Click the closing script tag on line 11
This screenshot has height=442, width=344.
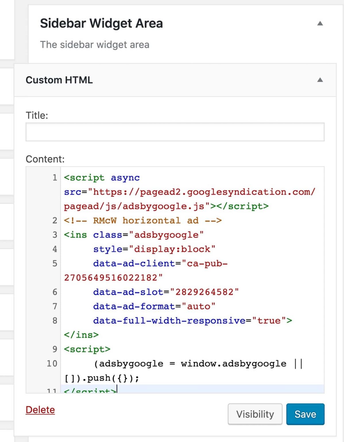coord(89,390)
